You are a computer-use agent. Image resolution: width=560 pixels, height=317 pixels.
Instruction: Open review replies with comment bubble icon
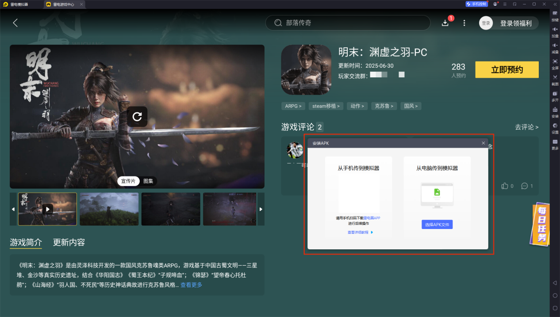pyautogui.click(x=525, y=186)
